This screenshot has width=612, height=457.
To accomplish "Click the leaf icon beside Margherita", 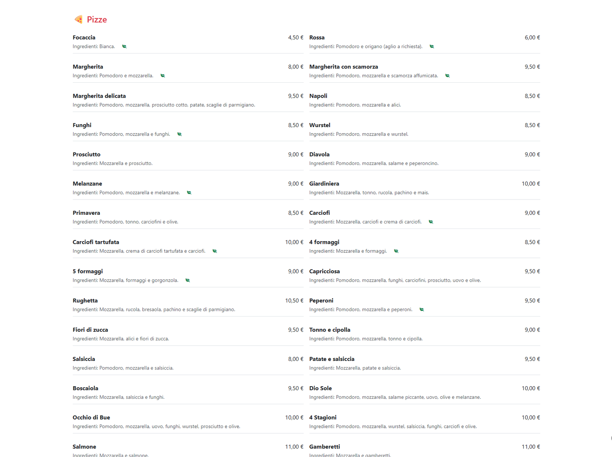I will (163, 75).
